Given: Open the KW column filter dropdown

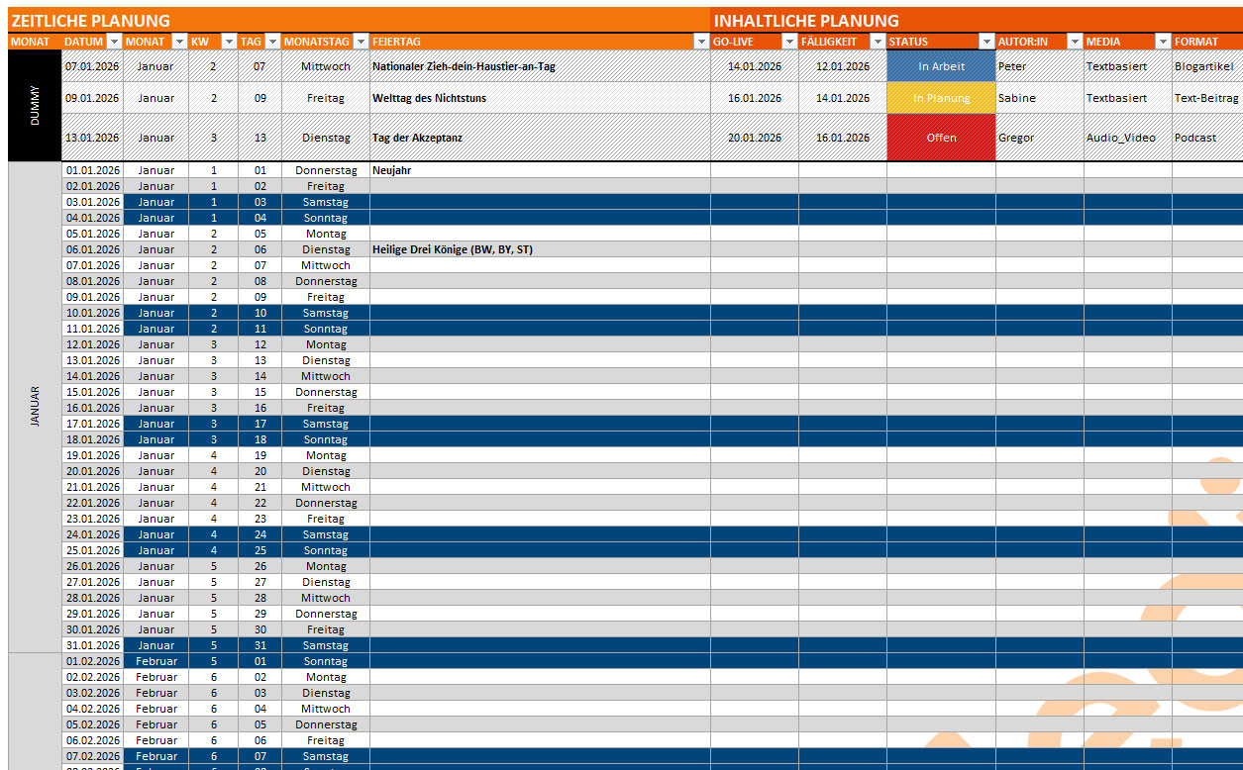Looking at the screenshot, I should [x=230, y=42].
